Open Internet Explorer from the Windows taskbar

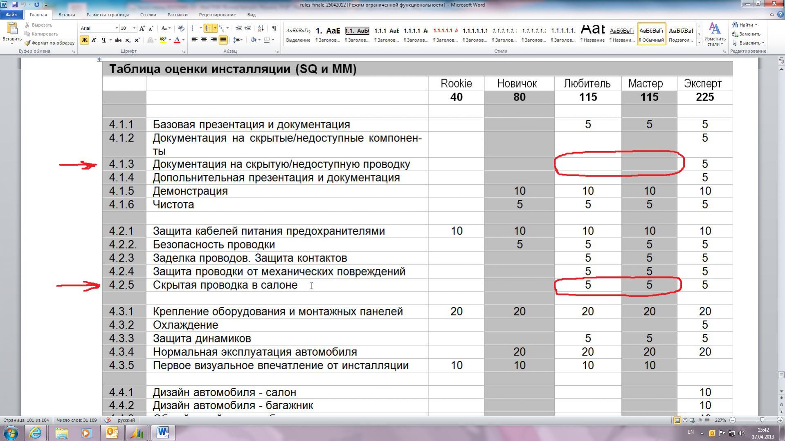tap(36, 432)
